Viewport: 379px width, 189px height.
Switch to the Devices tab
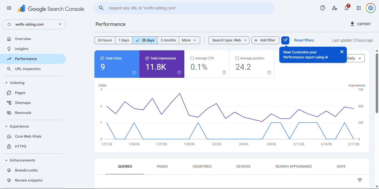243,166
